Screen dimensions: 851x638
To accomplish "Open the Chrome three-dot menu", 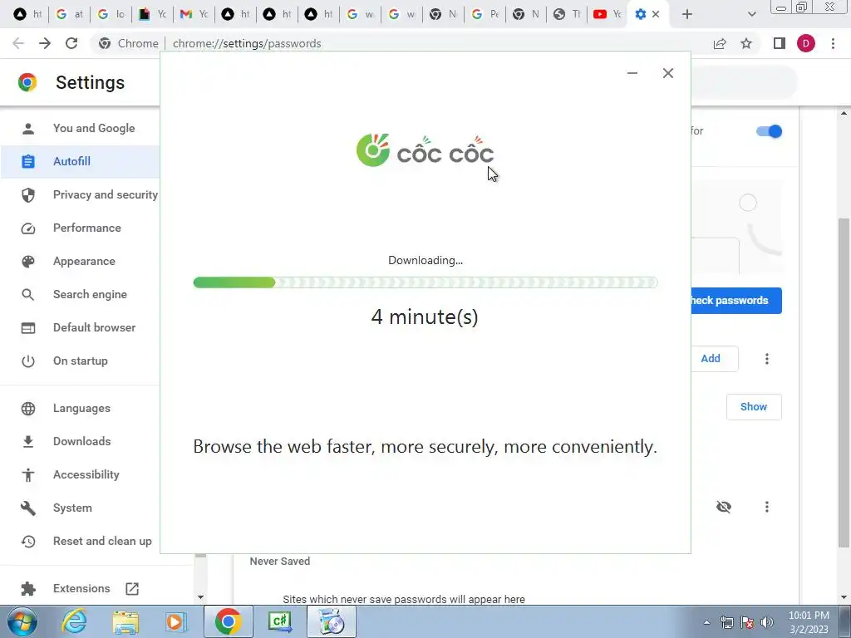I will [x=833, y=43].
